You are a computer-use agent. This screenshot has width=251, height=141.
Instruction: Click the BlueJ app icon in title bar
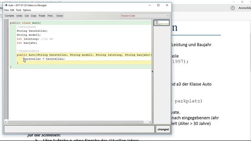pos(6,5)
